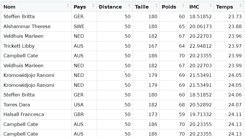Screen dimensions: 245x137
Task: Click sort arrows in the Pays column header
Action: click(93, 6)
